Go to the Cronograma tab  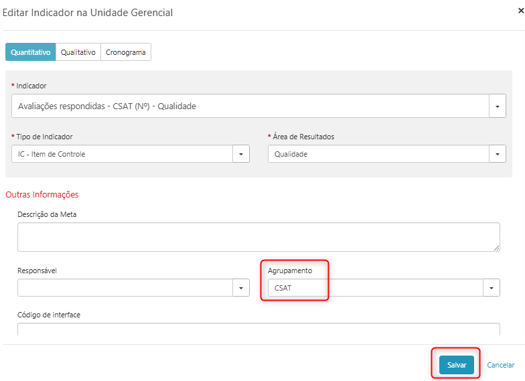point(125,52)
